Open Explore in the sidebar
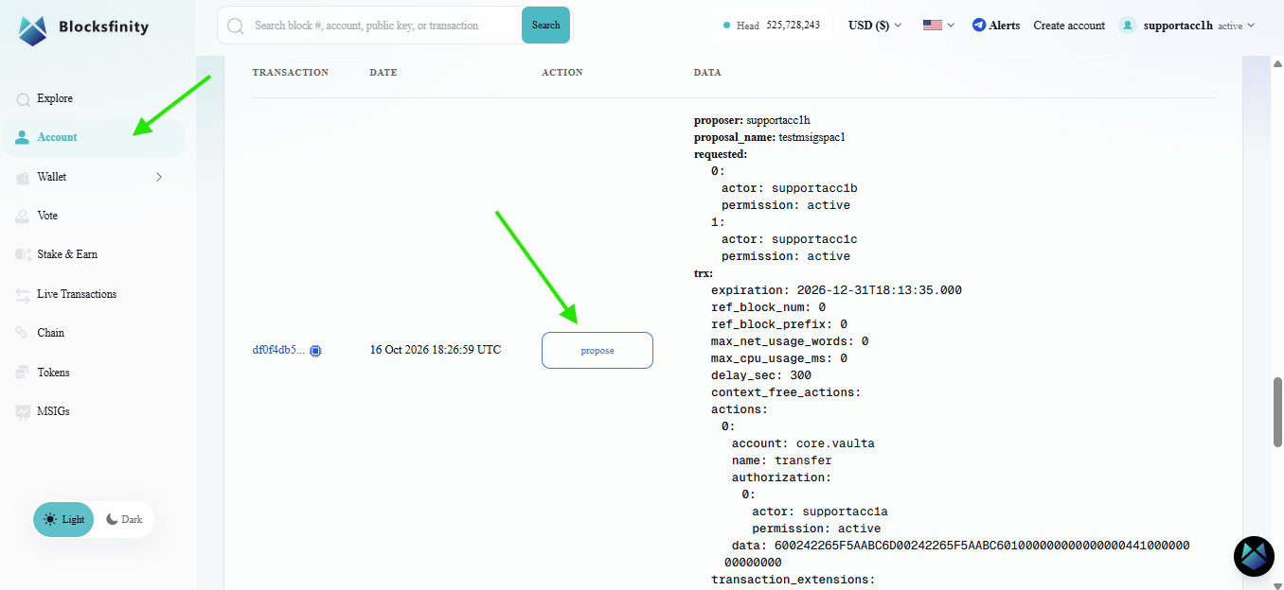Viewport: 1284px width, 590px height. 55,98
